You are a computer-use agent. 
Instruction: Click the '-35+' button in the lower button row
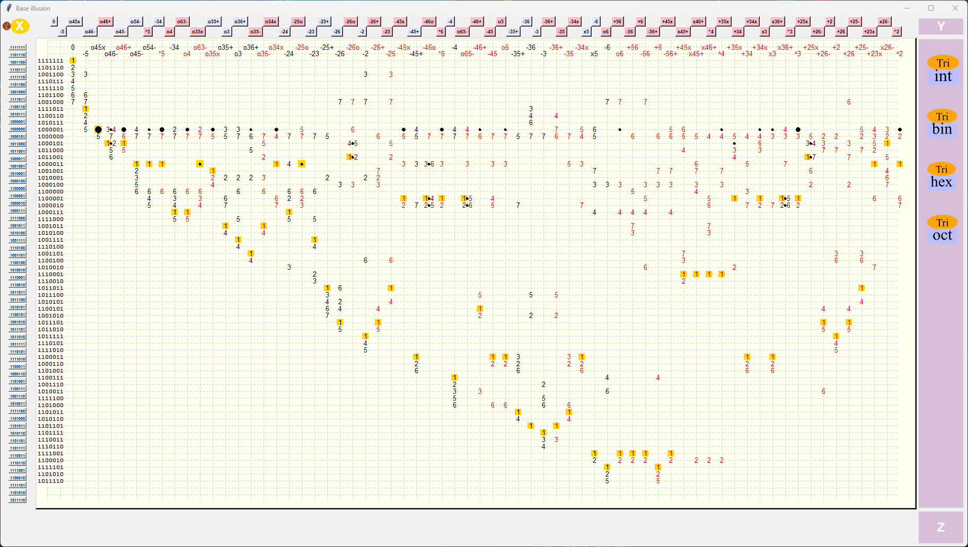point(513,31)
